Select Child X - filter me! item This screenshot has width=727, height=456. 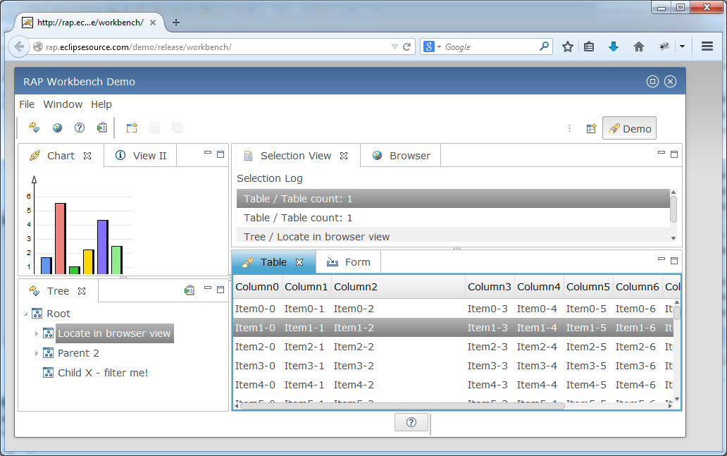[103, 373]
